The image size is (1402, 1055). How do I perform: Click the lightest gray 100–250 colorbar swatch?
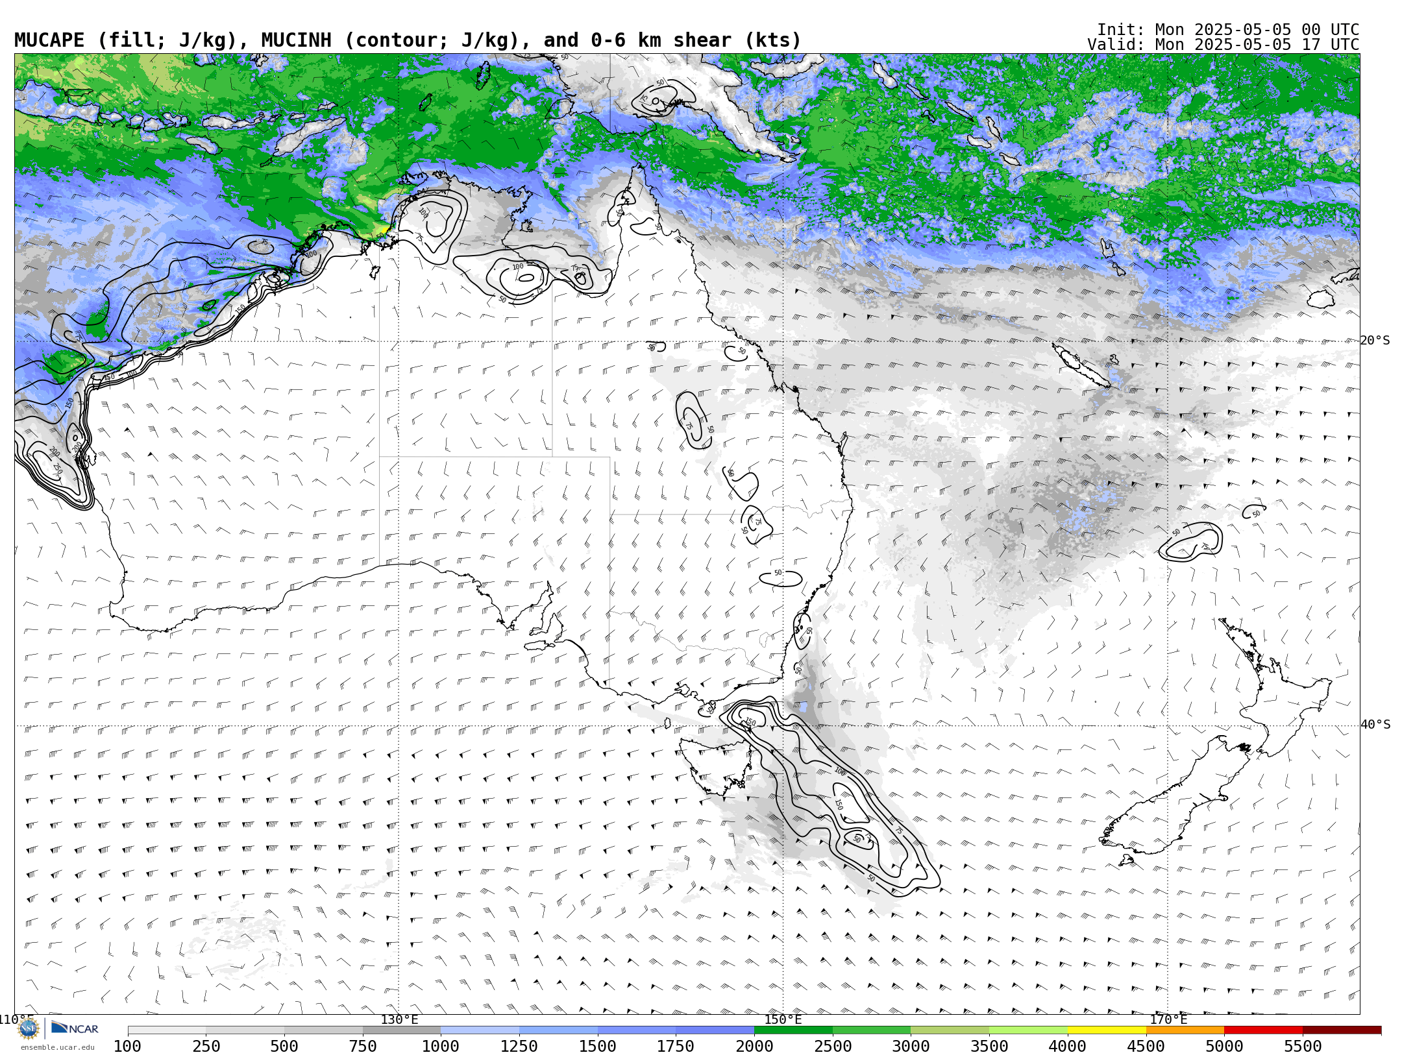tap(167, 1030)
